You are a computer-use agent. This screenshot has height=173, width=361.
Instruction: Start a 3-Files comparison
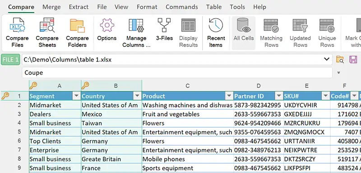pos(164,29)
